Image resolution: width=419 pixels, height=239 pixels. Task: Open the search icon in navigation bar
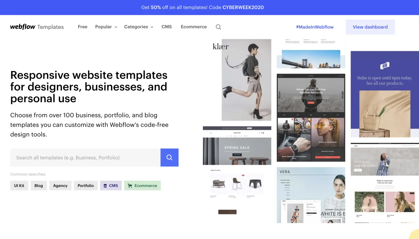[x=218, y=27]
